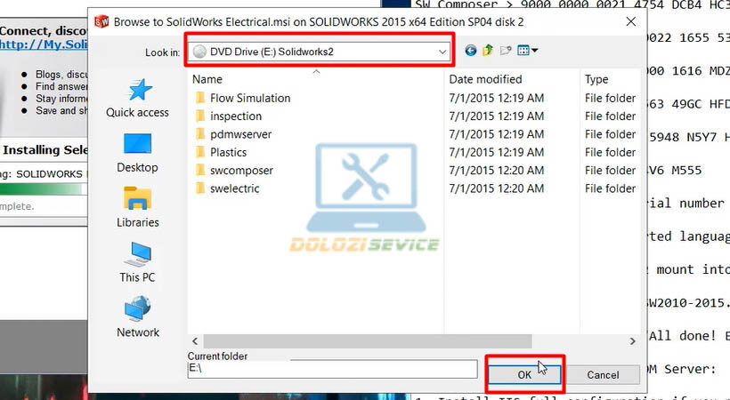Image resolution: width=730 pixels, height=400 pixels.
Task: Select the swelectric folder
Action: point(236,188)
